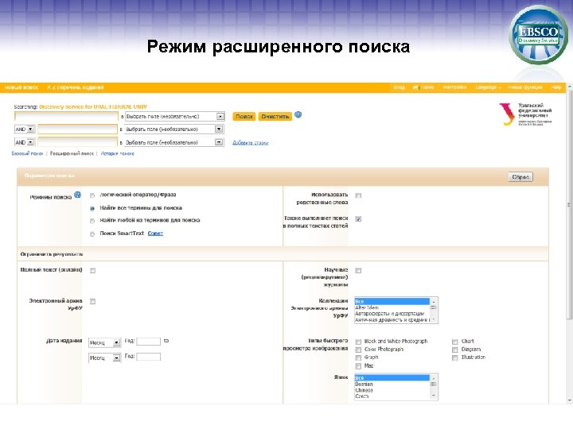Follow the Добавить строки link

251,143
